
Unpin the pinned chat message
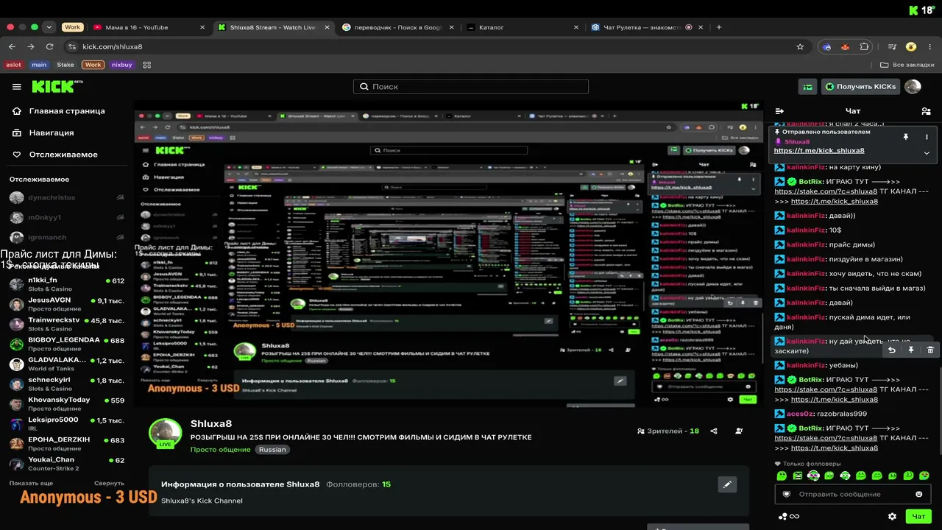[906, 137]
